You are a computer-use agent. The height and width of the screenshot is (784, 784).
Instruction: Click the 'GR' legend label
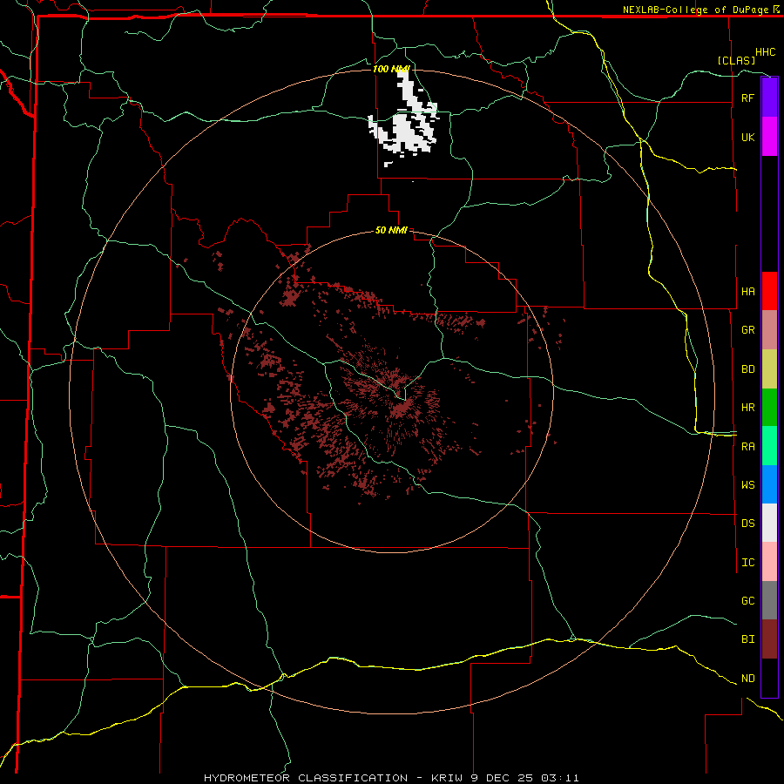pyautogui.click(x=747, y=330)
